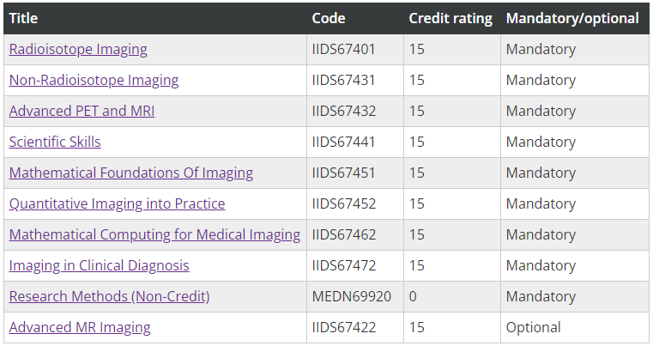Select the code cell IIDS67422
The image size is (653, 346).
343,328
